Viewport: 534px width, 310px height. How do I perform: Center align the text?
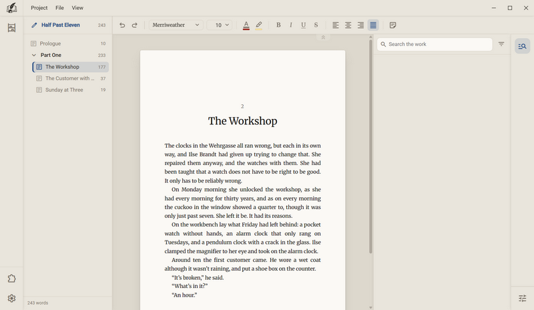(x=348, y=25)
